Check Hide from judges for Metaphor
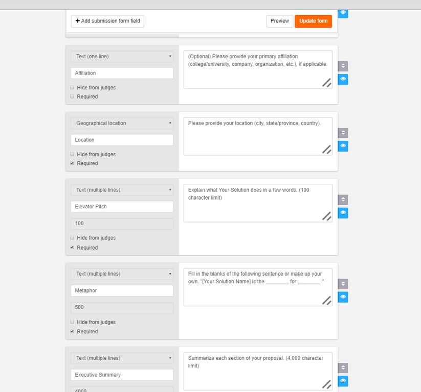 (x=72, y=322)
